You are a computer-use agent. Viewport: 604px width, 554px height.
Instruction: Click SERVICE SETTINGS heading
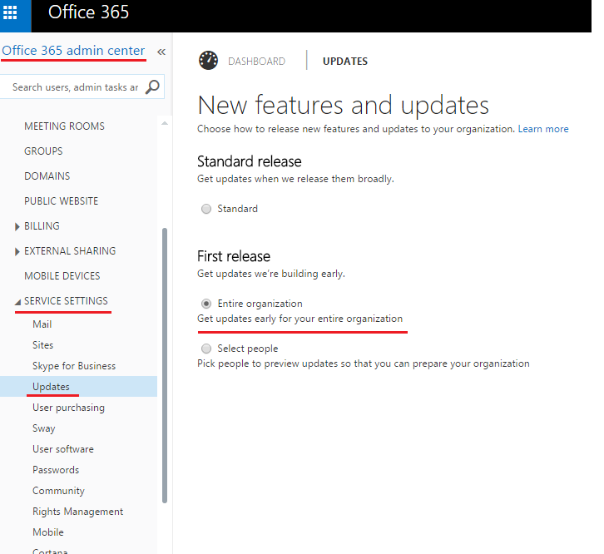coord(66,301)
